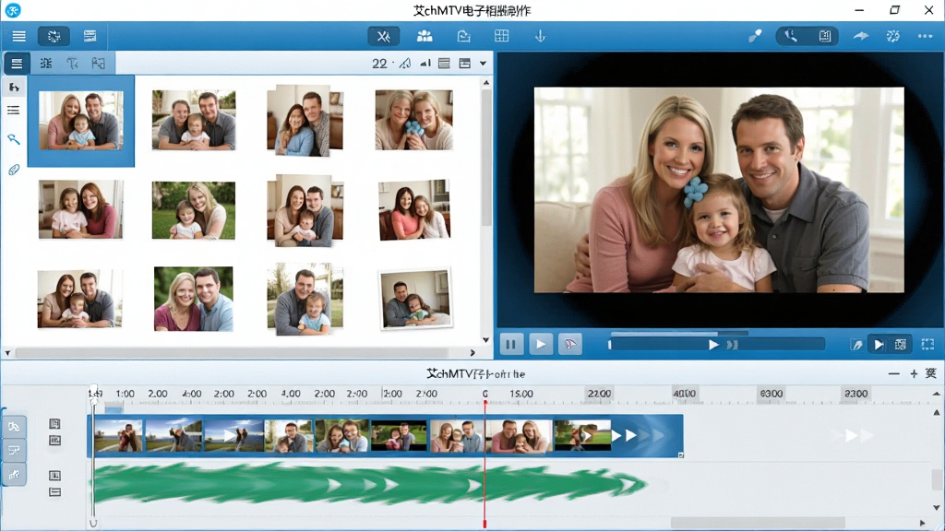The height and width of the screenshot is (531, 945).
Task: Click the '22' value in the library header
Action: 379,64
